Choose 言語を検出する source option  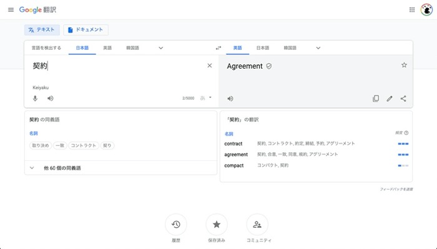[46, 48]
